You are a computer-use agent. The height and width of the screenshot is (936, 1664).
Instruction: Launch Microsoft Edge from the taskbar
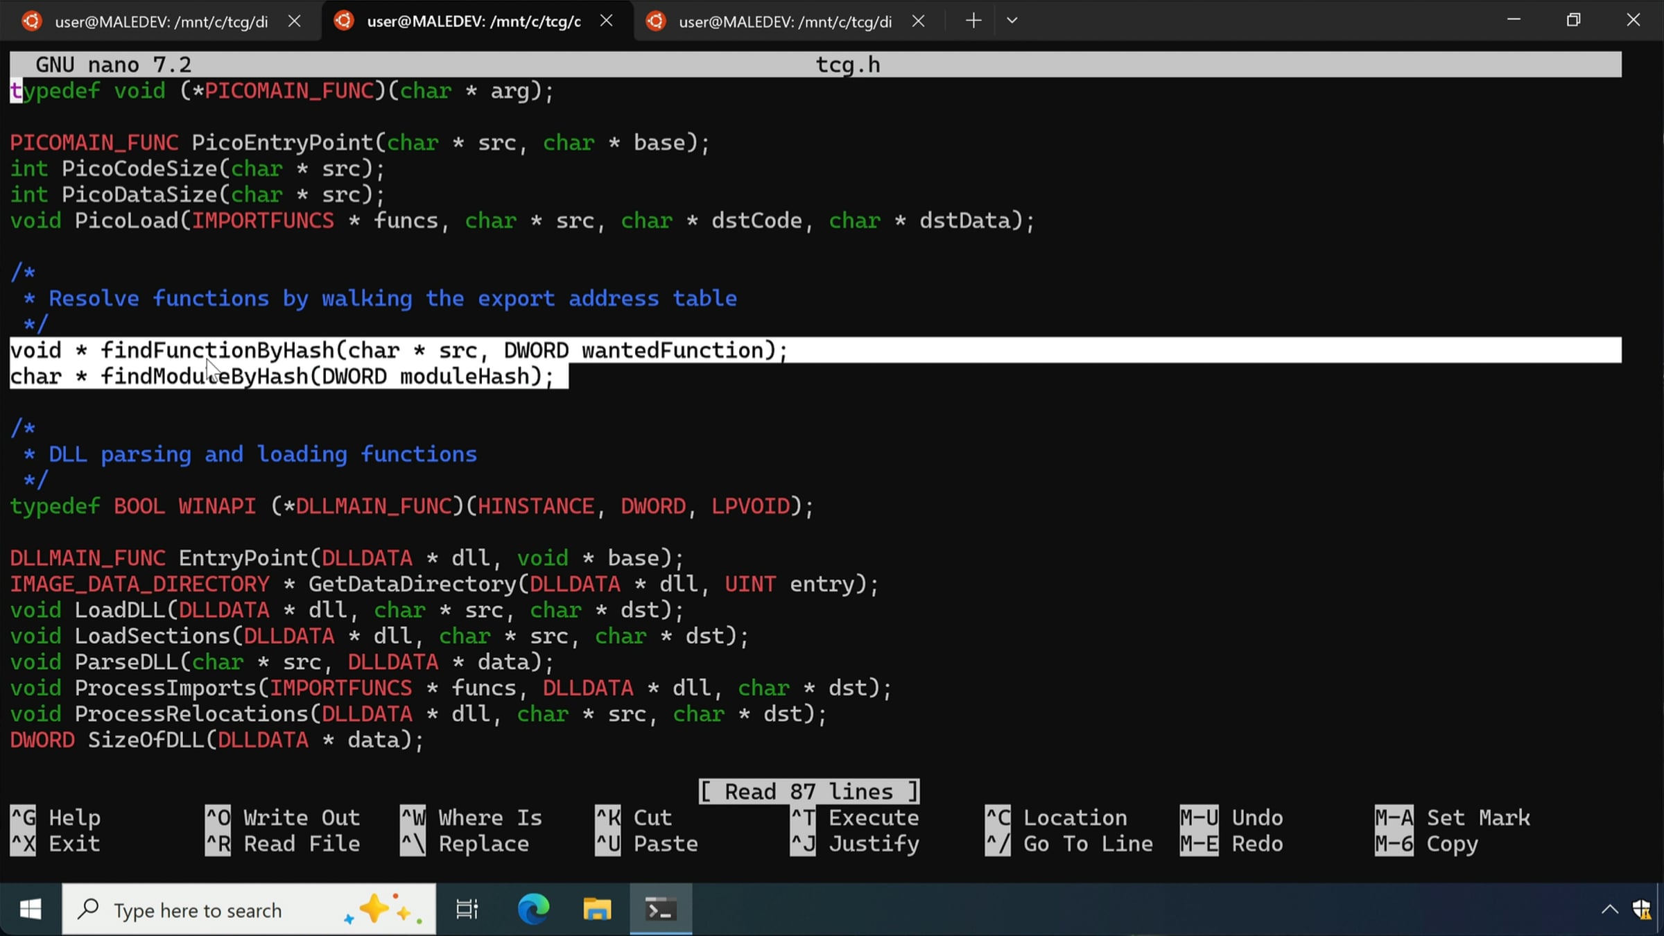533,909
